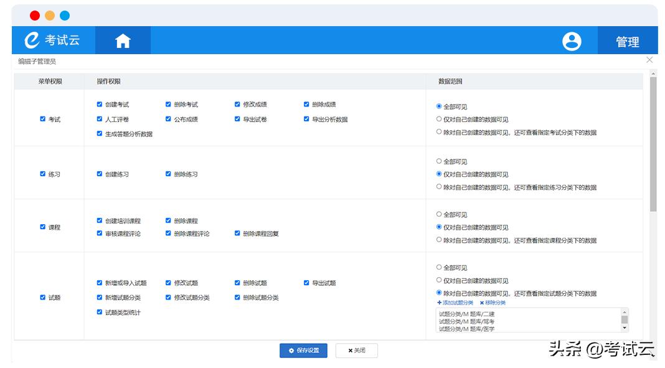Click 移除分类 remove link
Image resolution: width=665 pixels, height=368 pixels.
[x=493, y=303]
